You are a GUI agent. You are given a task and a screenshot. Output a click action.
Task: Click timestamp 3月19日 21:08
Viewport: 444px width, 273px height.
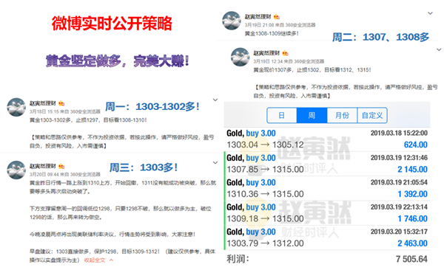pos(259,25)
